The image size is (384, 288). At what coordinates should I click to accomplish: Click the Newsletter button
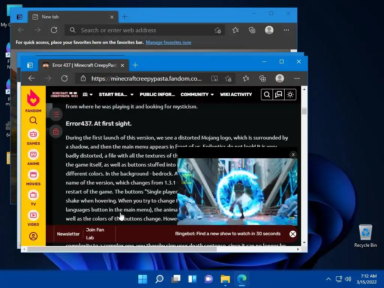pos(68,234)
